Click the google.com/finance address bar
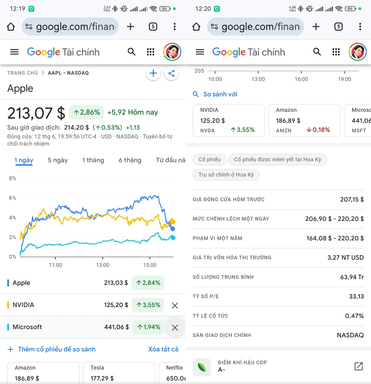Viewport: 371px width, 384px height. [70, 26]
